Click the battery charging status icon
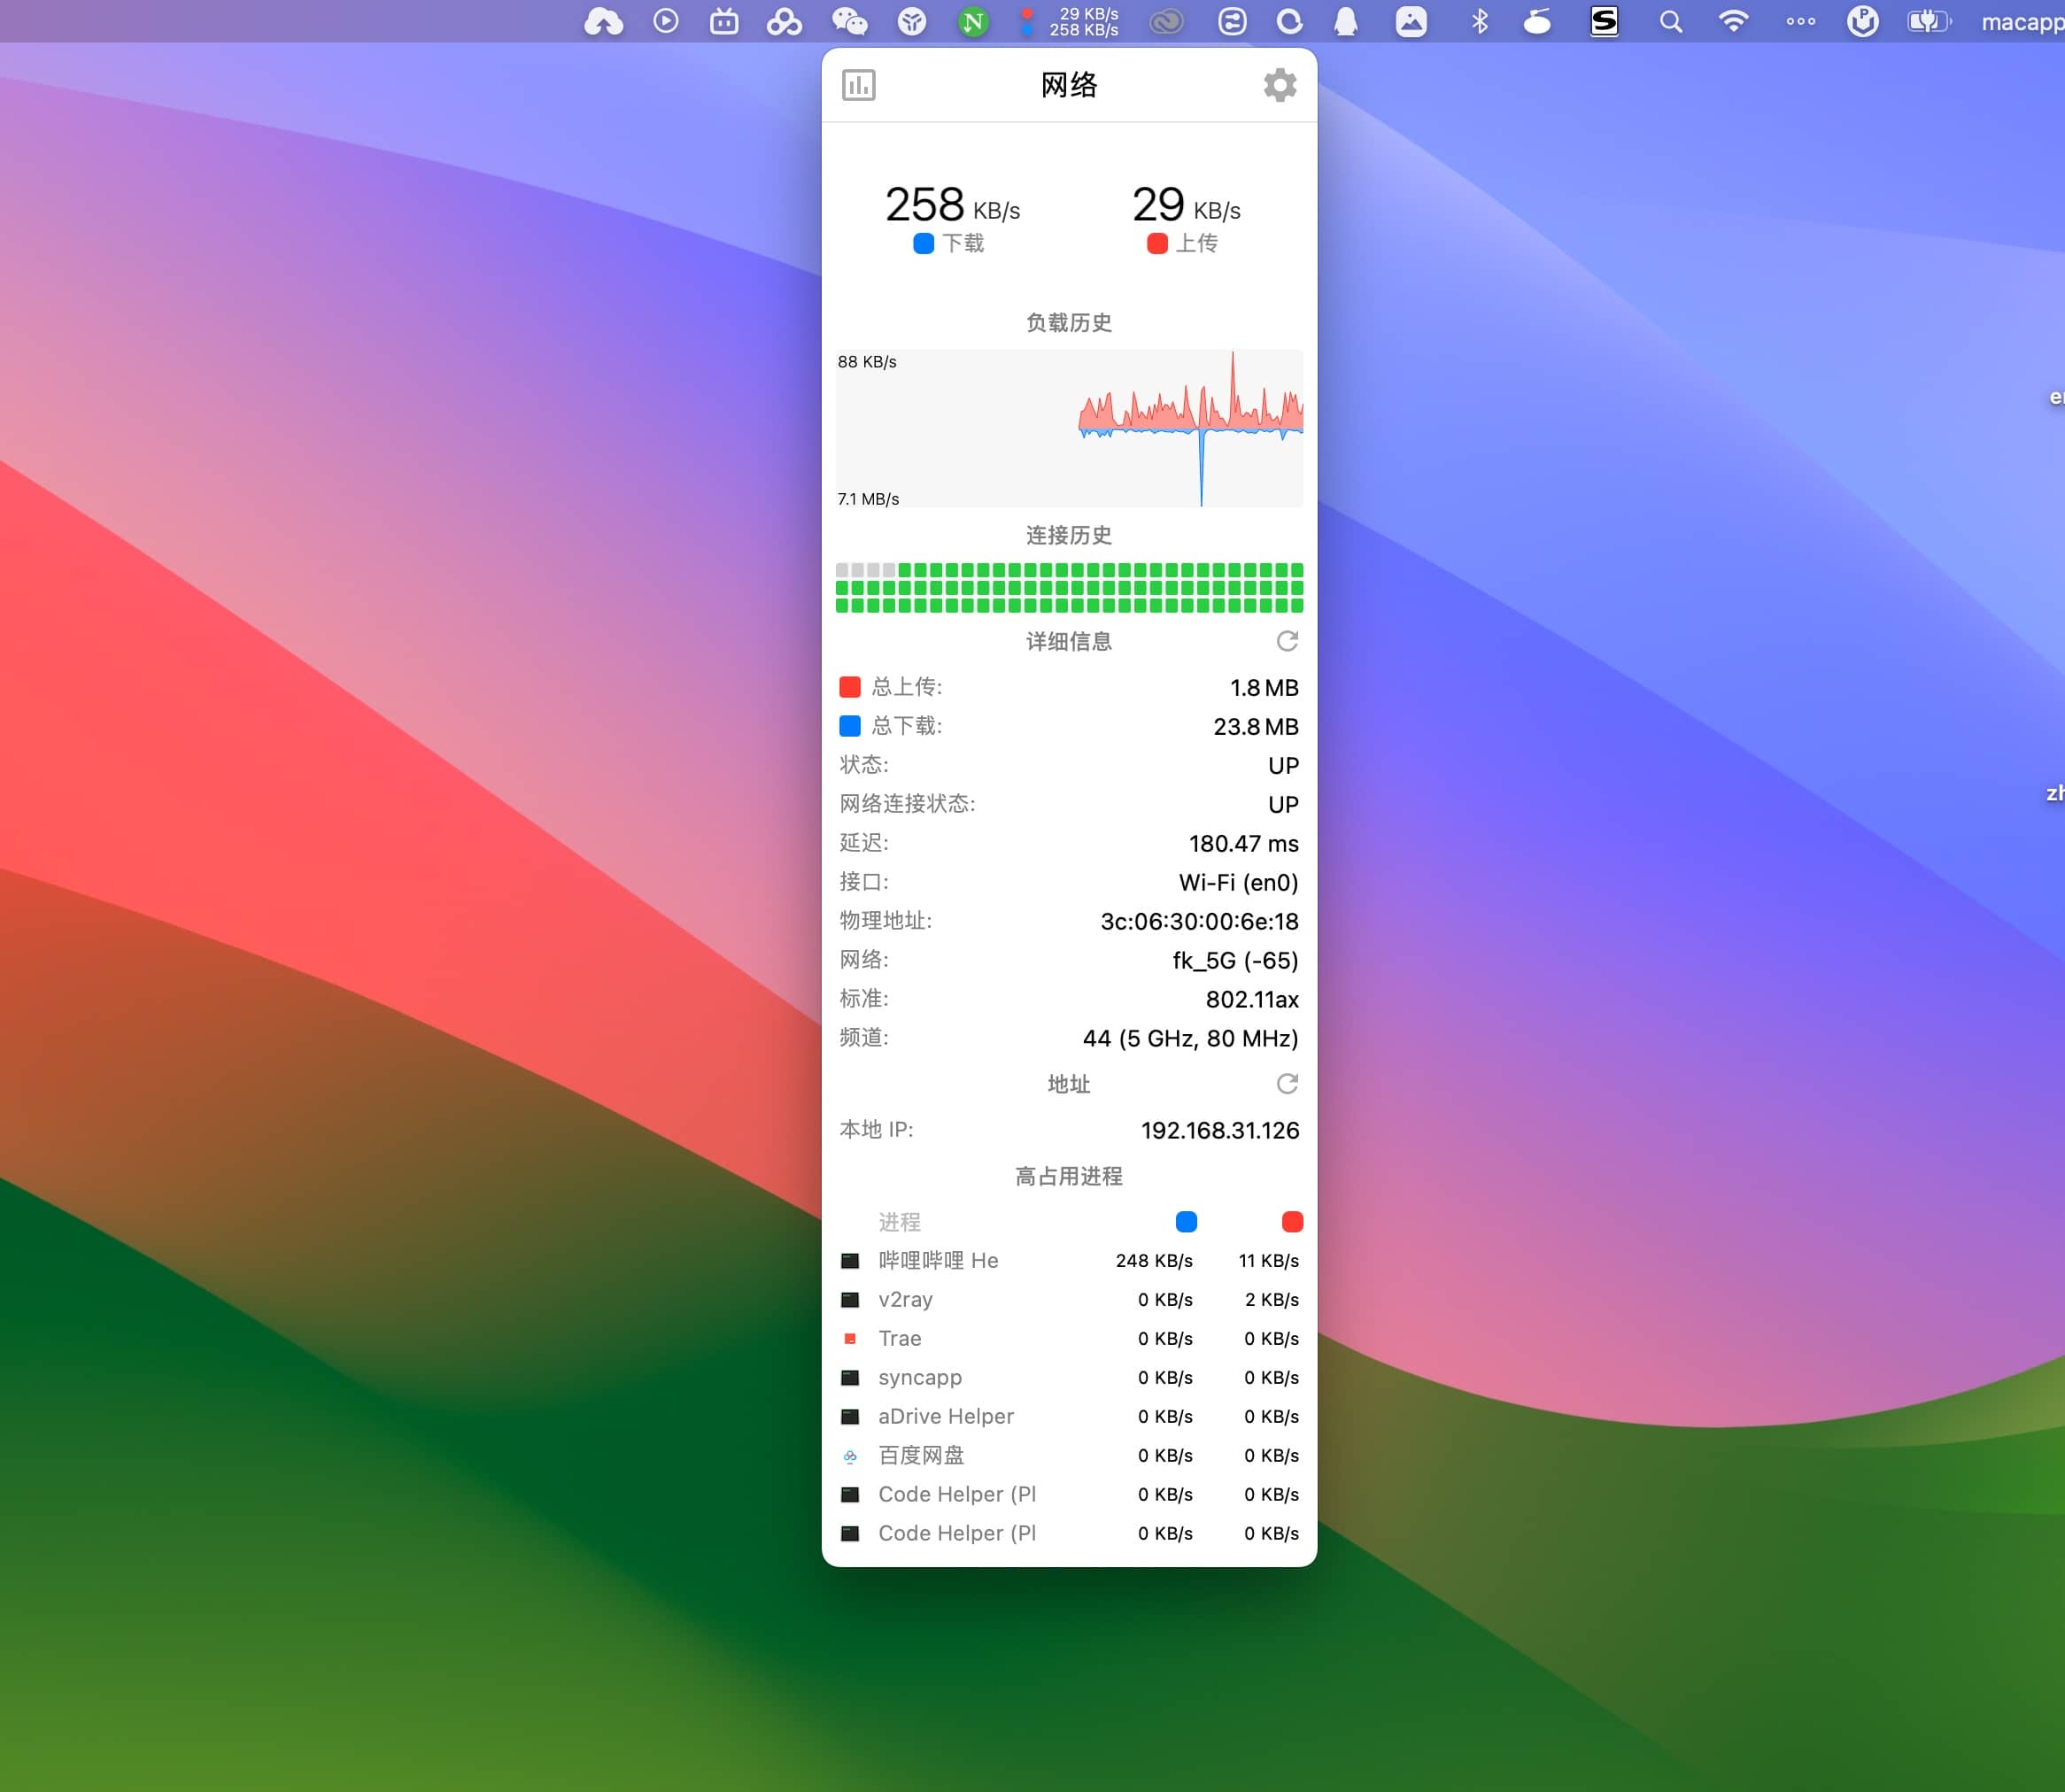Screen dimensions: 2065x1792 pos(1928,21)
